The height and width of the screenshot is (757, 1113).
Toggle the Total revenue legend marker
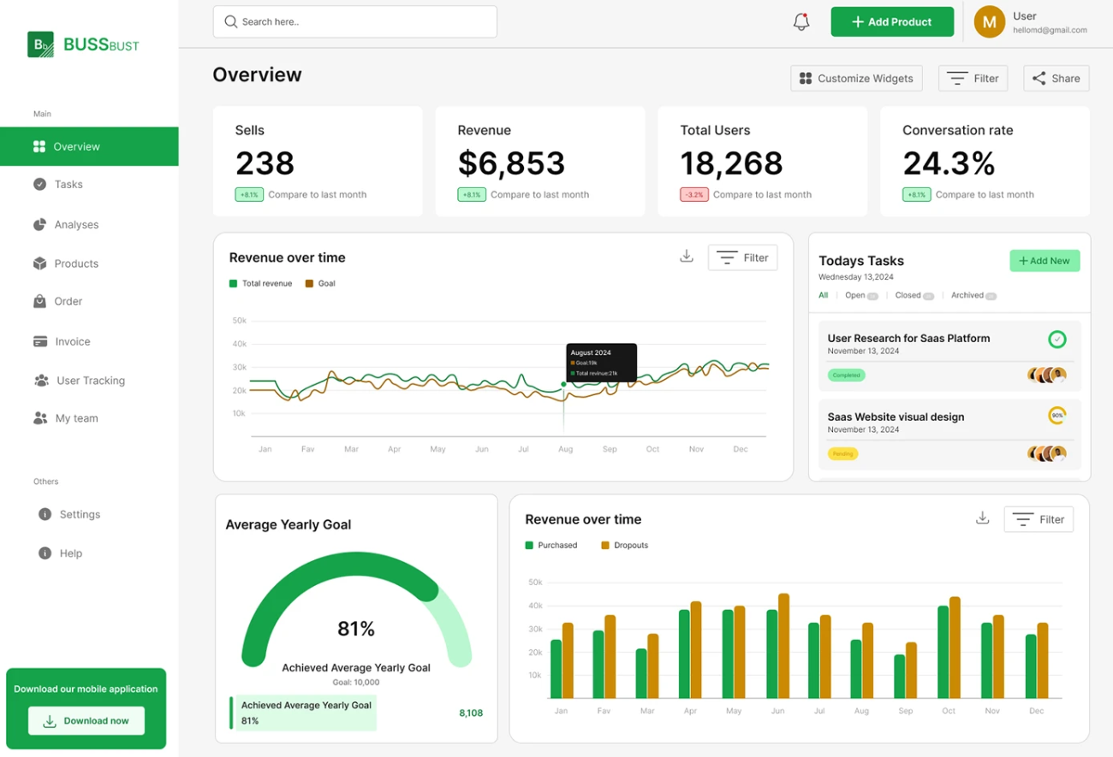[x=233, y=283]
